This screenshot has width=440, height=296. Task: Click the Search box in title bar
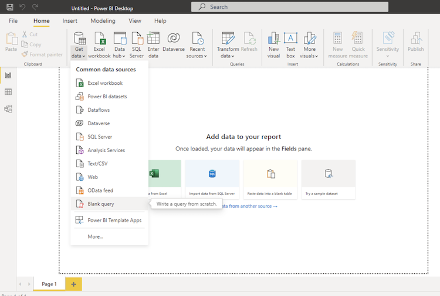click(290, 7)
